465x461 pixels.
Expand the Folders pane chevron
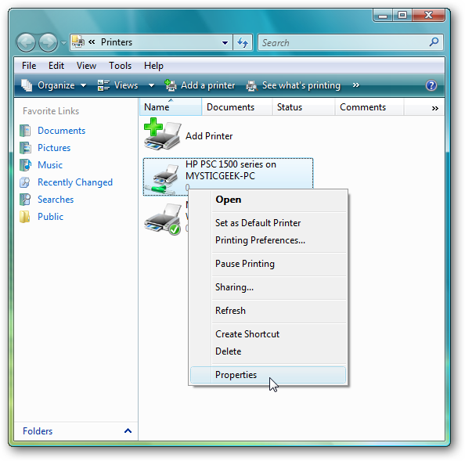(x=128, y=430)
